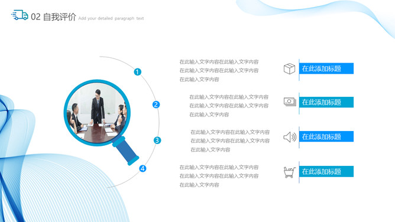The image size is (395, 222).
Task: Select the paragraph left of the cash icon
Action: point(229,106)
